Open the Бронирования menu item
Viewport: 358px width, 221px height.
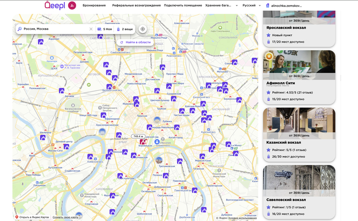pyautogui.click(x=94, y=6)
